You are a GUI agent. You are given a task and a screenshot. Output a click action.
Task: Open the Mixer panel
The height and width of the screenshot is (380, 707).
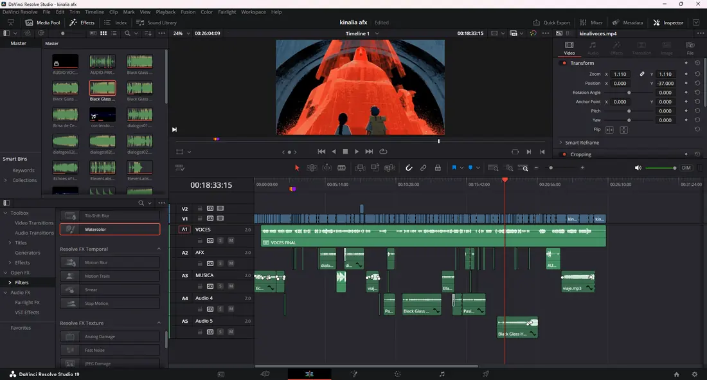point(591,23)
